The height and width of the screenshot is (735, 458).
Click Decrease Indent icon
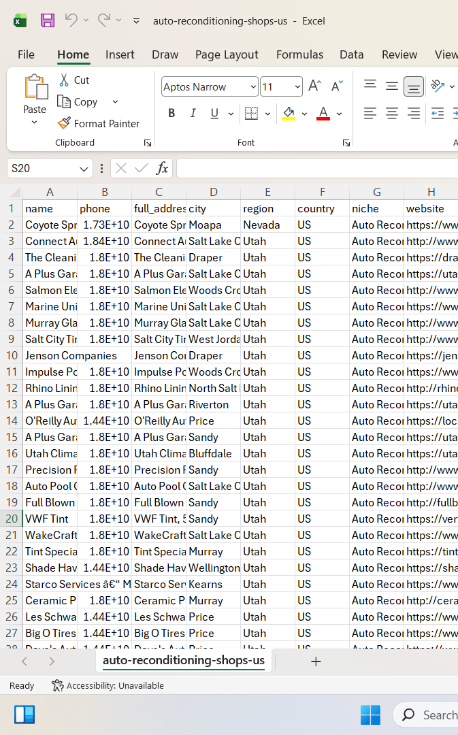pos(438,113)
